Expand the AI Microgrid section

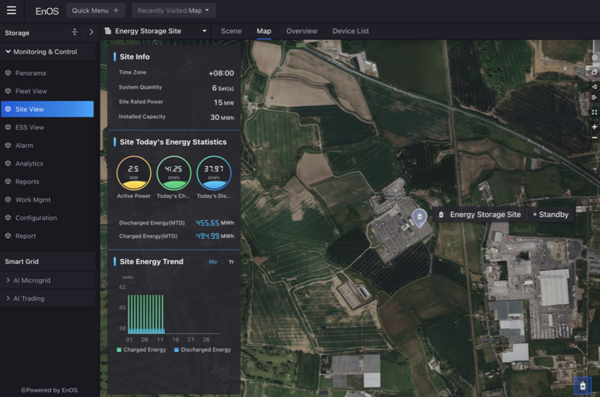pos(32,281)
